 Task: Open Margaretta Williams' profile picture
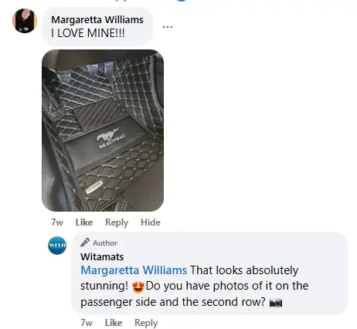[25, 21]
